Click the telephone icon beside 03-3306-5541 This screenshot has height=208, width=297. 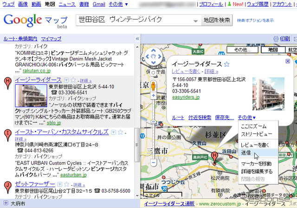[54, 93]
